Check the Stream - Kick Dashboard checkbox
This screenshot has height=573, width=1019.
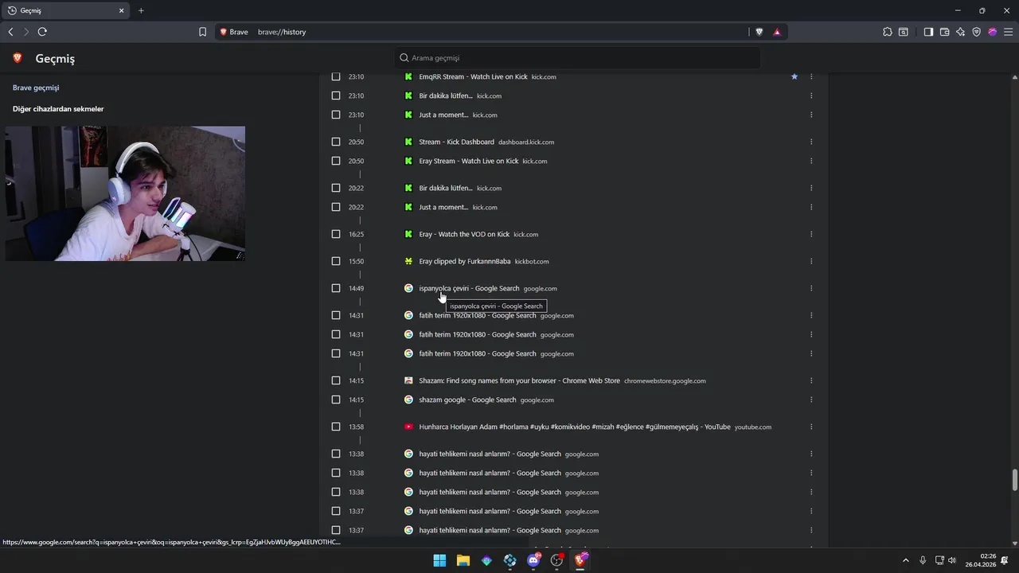(336, 142)
